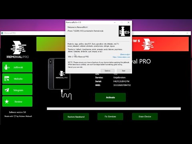
Task: Click the browser icon on Website button
Action: (x=7, y=79)
